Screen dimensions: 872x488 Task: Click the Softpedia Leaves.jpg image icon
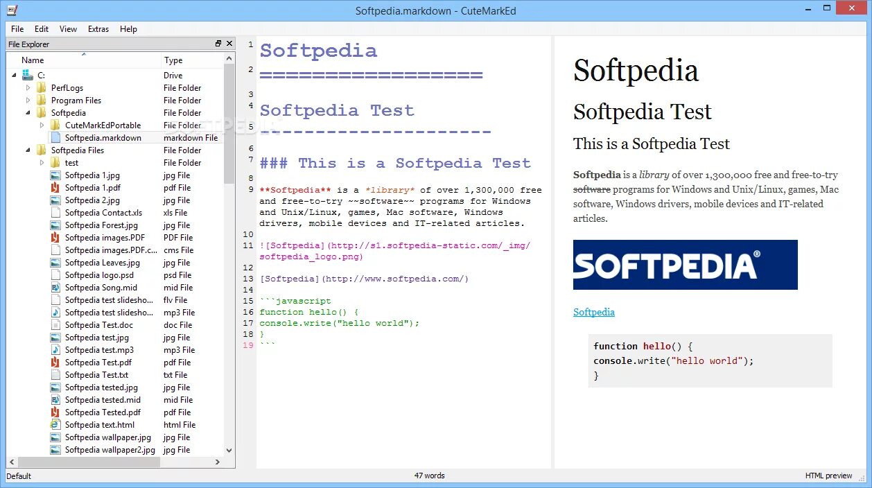click(x=55, y=263)
